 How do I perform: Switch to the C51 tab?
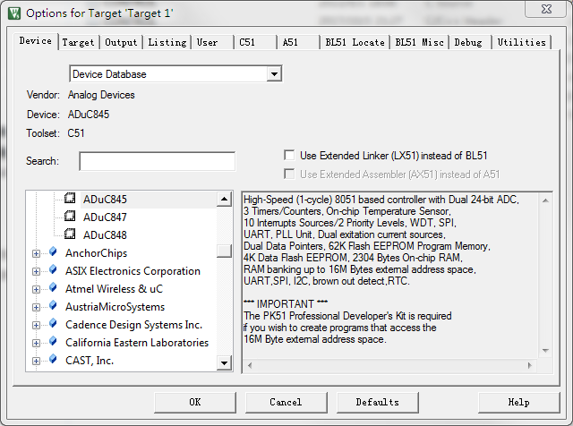pos(254,42)
